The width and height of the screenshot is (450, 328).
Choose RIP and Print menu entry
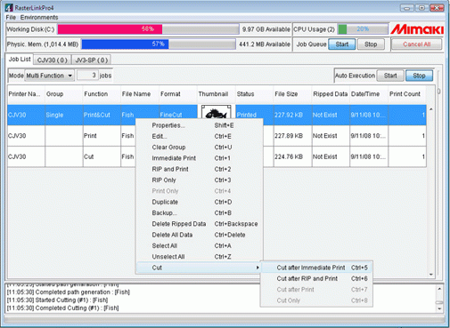pos(199,169)
